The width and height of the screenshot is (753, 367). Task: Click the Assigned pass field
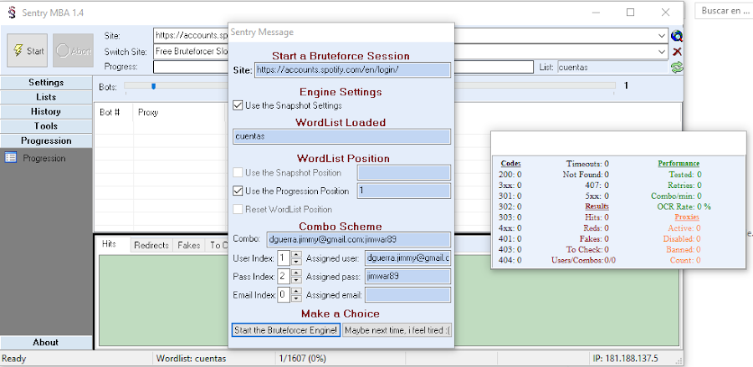pyautogui.click(x=407, y=277)
